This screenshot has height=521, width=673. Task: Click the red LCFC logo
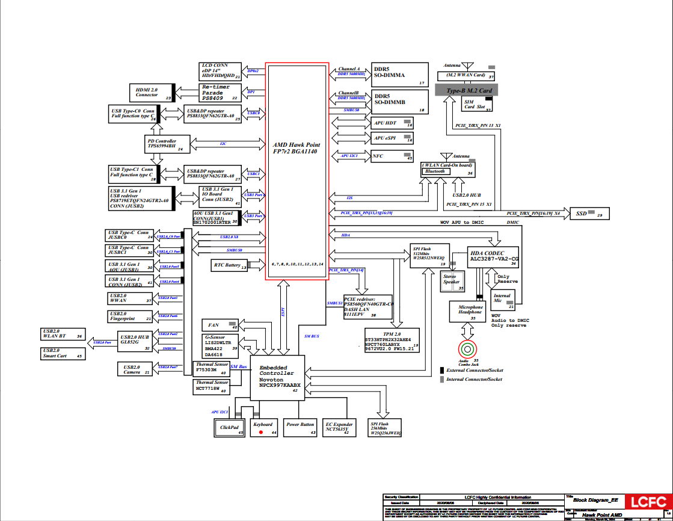(x=648, y=502)
